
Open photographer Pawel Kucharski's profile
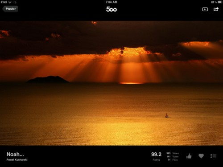[x=17, y=160]
